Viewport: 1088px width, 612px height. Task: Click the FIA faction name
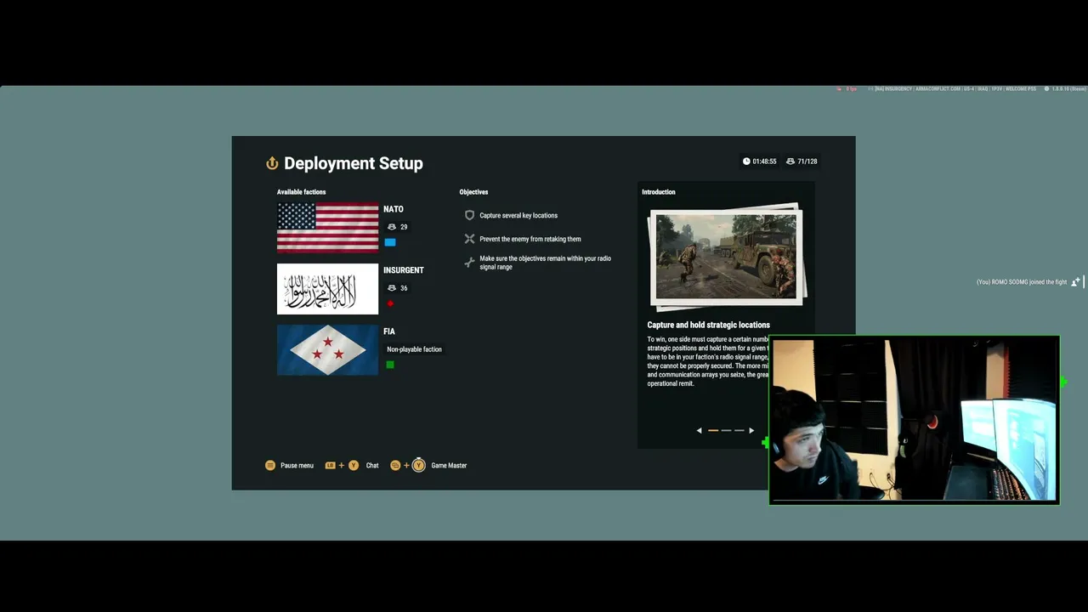click(389, 331)
